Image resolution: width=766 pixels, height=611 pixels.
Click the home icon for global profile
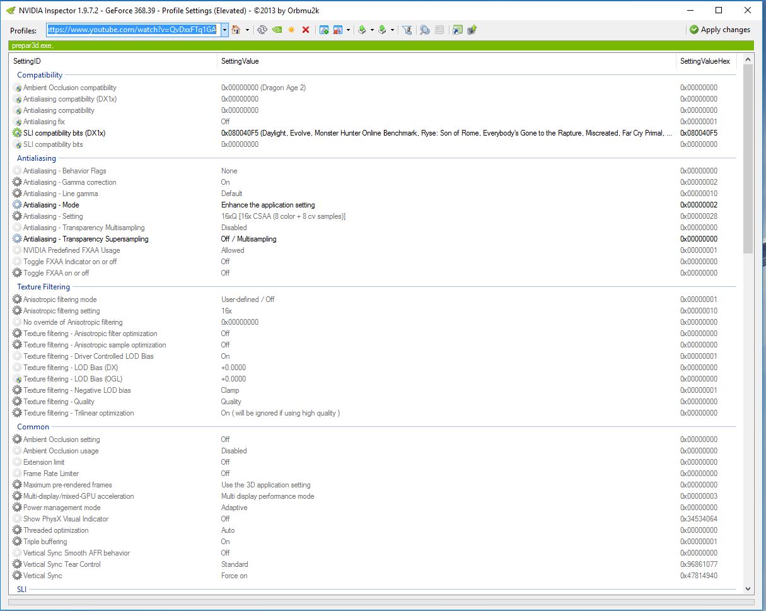(x=236, y=30)
